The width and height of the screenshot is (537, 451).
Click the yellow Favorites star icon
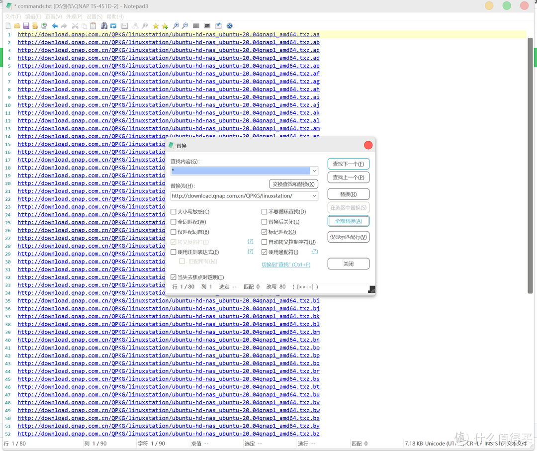click(x=156, y=26)
